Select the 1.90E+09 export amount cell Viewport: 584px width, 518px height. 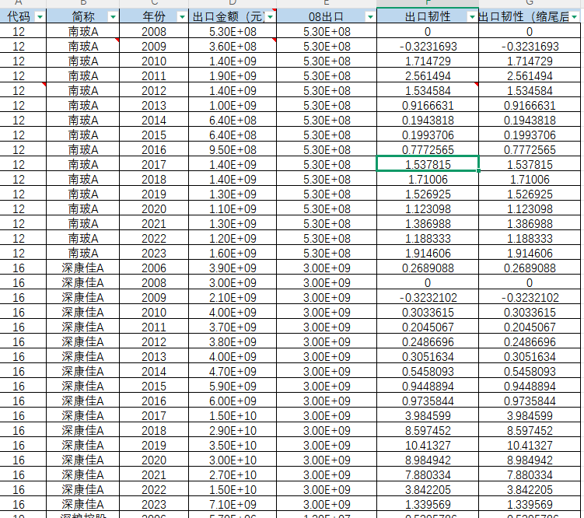pos(233,75)
